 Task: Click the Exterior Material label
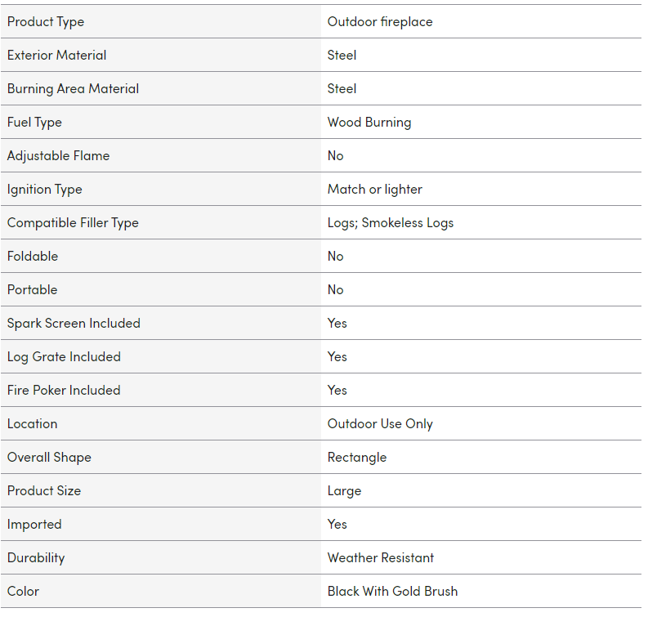point(57,56)
